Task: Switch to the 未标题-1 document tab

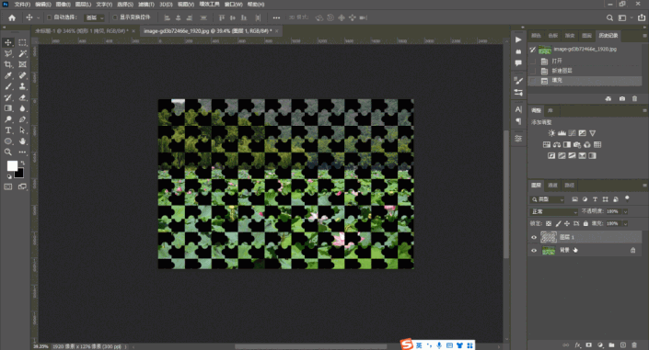Action: [82, 31]
